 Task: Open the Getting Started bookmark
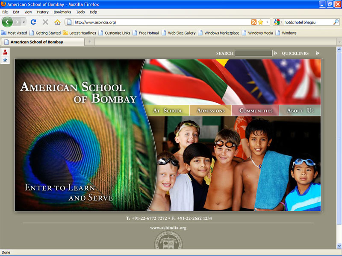click(45, 33)
